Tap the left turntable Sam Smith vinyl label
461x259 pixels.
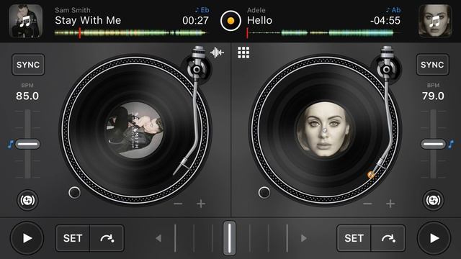[135, 130]
